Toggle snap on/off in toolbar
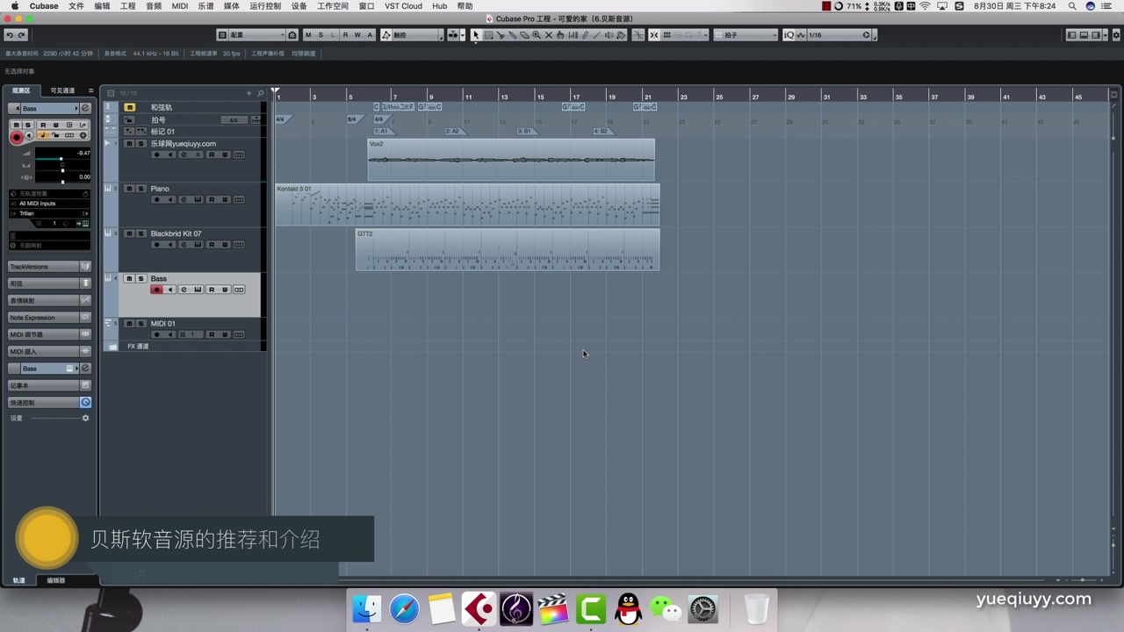 coord(654,35)
